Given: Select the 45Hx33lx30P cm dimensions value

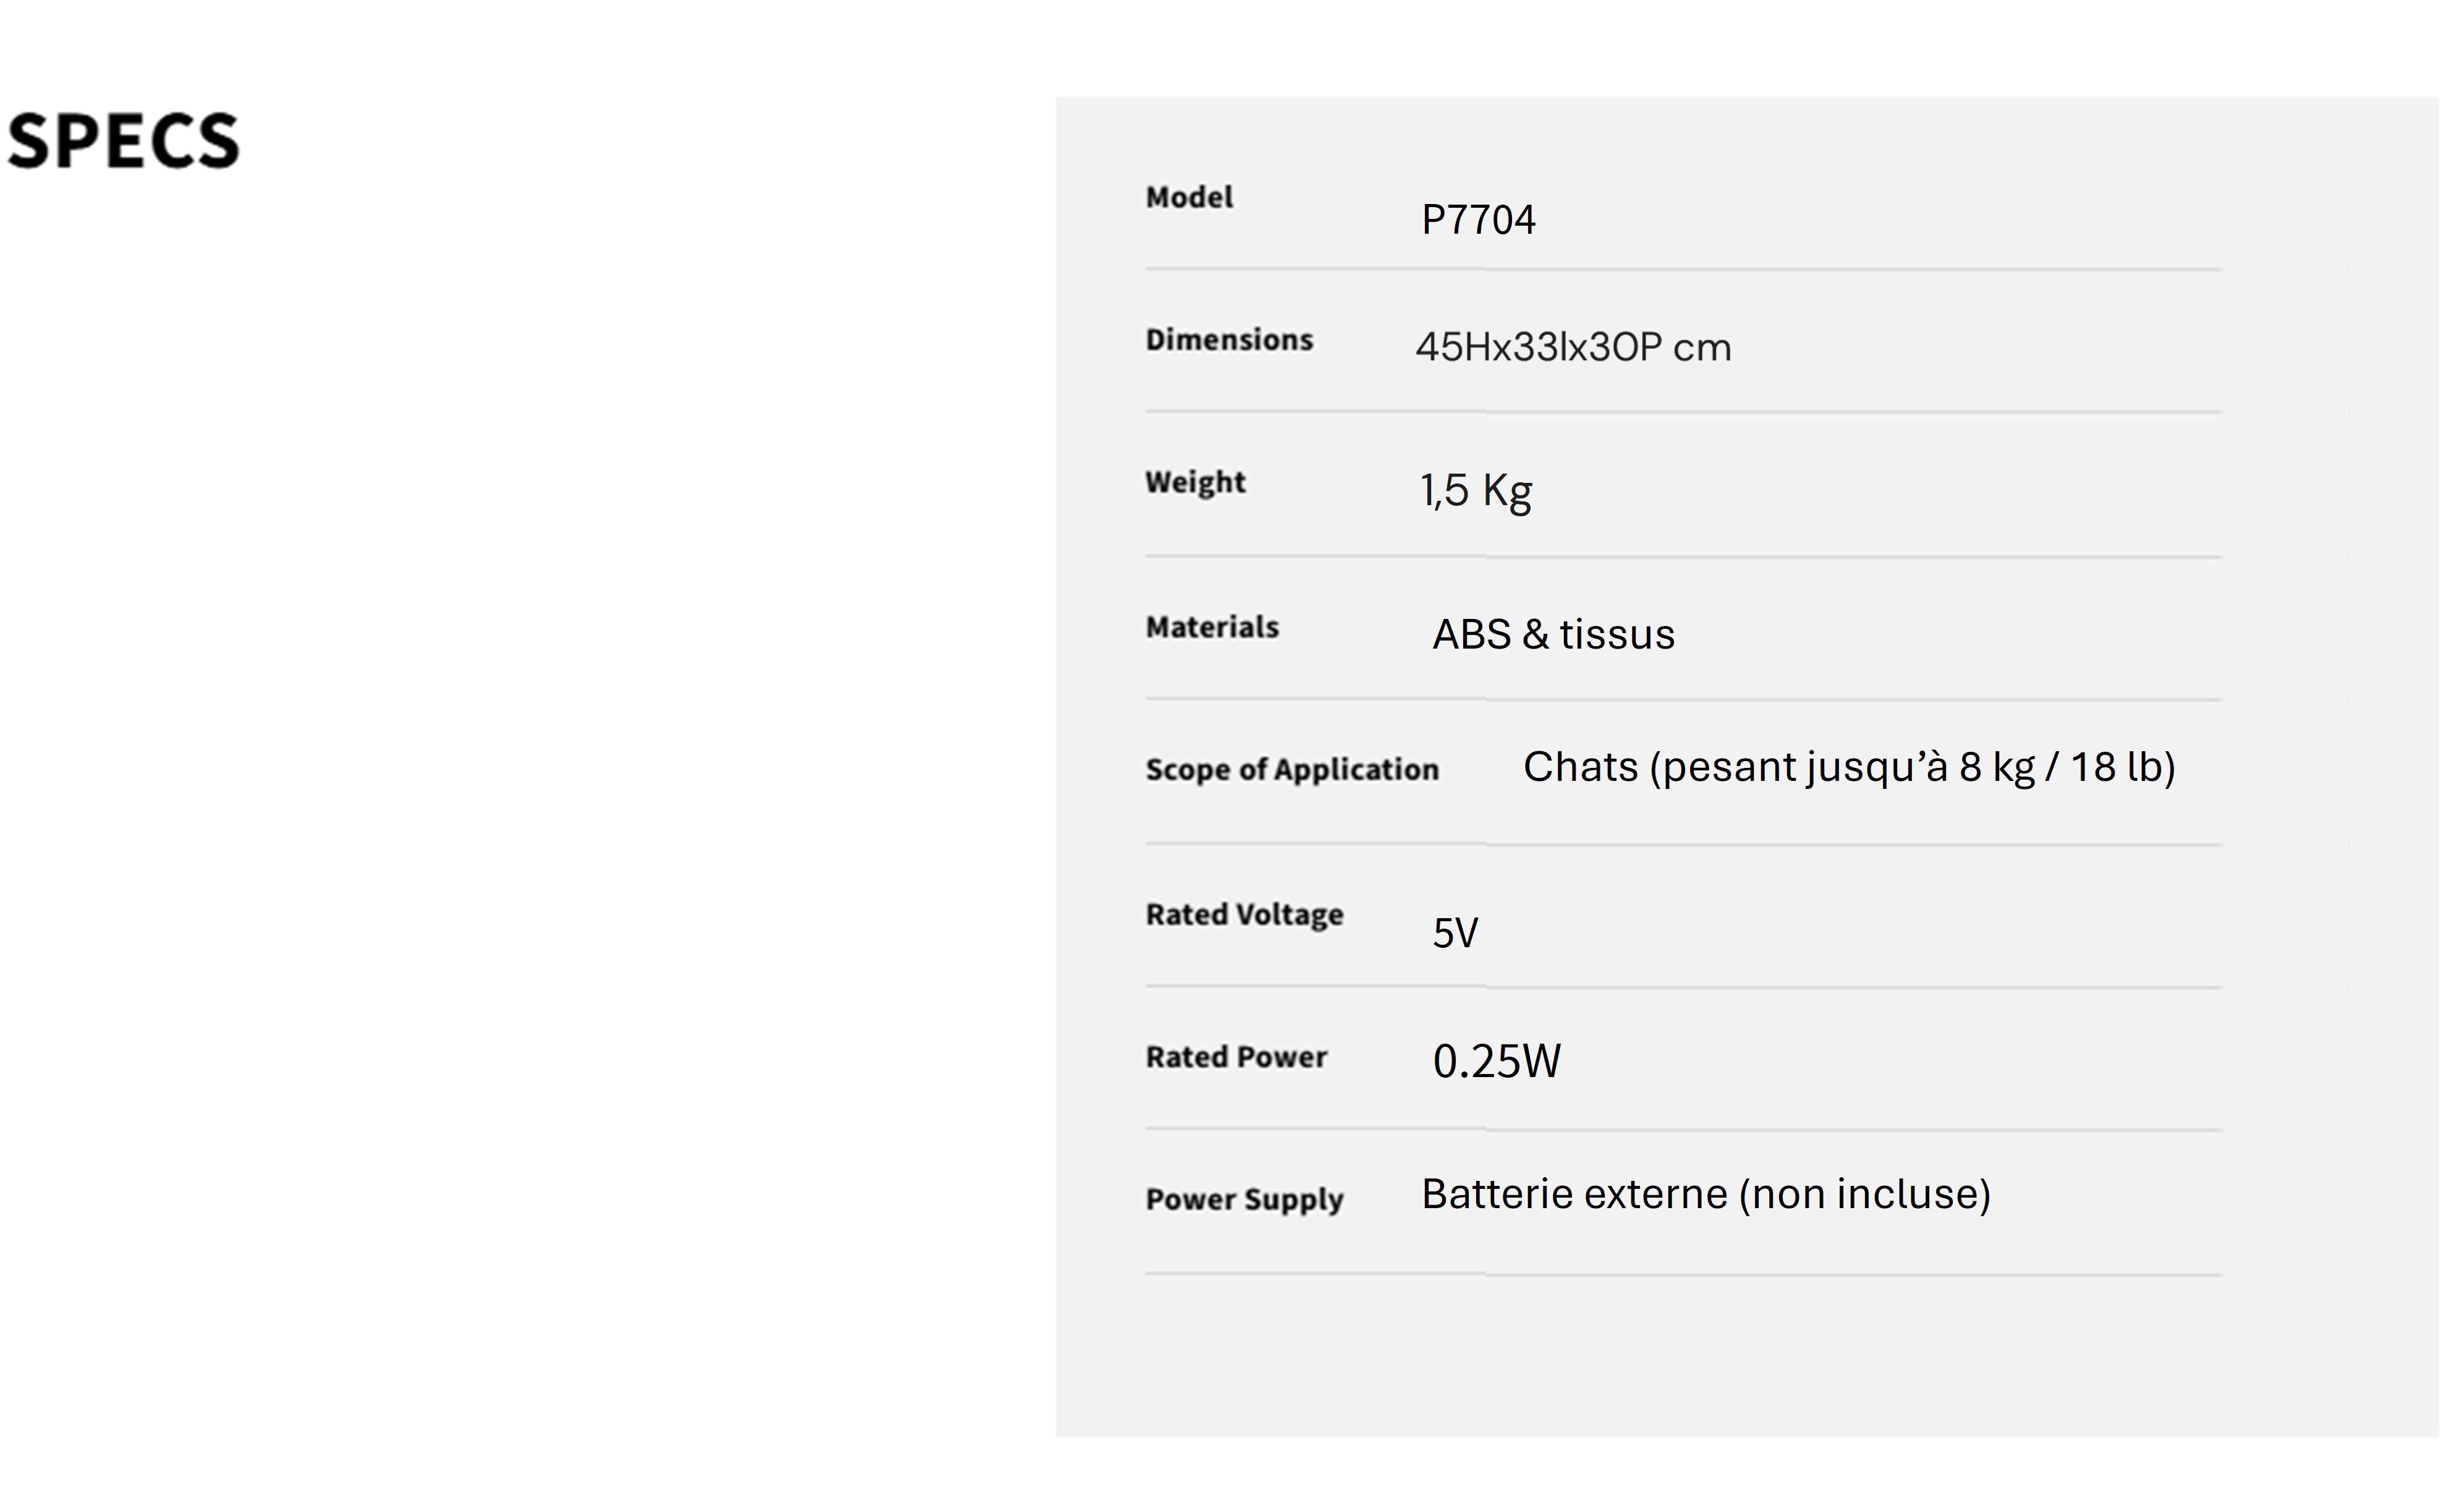Looking at the screenshot, I should point(1572,348).
